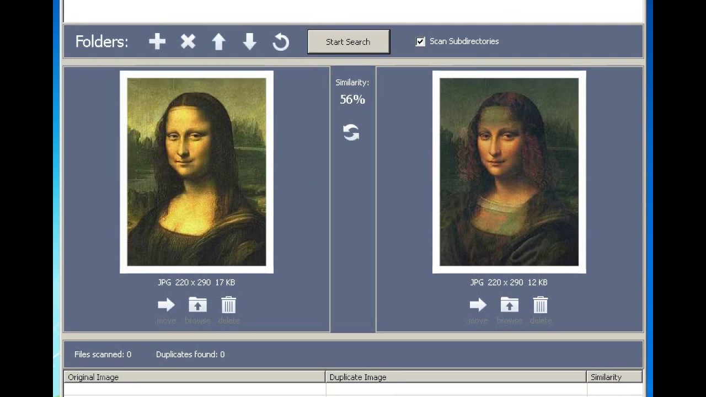706x397 pixels.
Task: Move folder up with up arrow
Action: point(219,42)
